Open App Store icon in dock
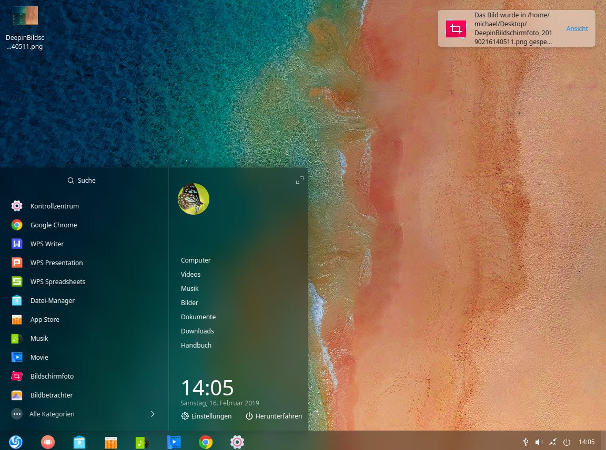606x450 pixels. pyautogui.click(x=111, y=442)
